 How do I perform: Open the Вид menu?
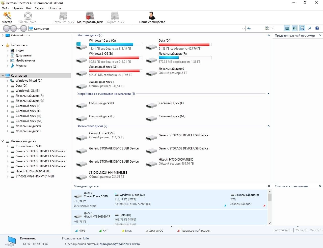(x=29, y=8)
